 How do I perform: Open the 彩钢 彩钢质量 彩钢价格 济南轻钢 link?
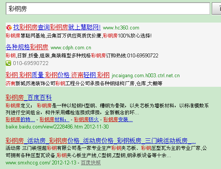58,75
